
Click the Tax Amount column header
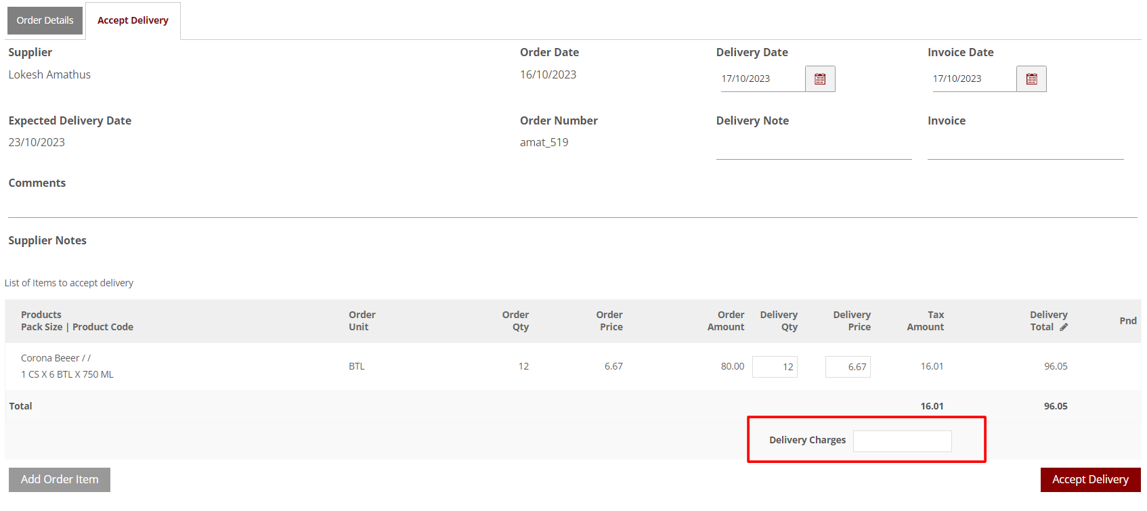[x=926, y=321]
